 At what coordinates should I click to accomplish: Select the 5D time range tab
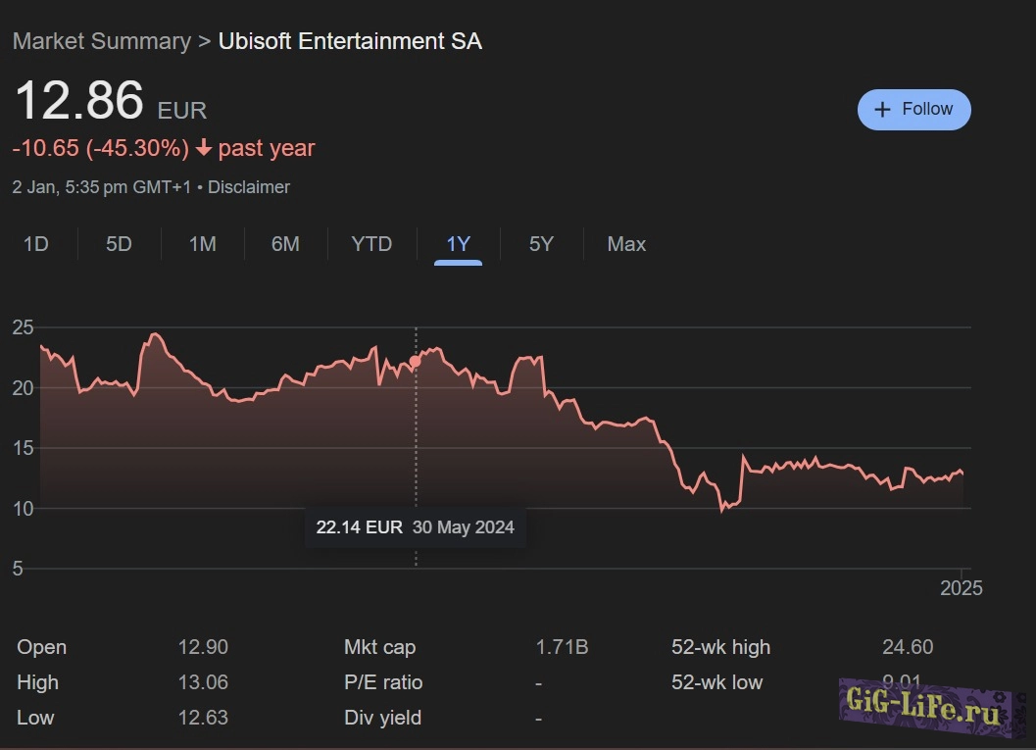(x=119, y=244)
